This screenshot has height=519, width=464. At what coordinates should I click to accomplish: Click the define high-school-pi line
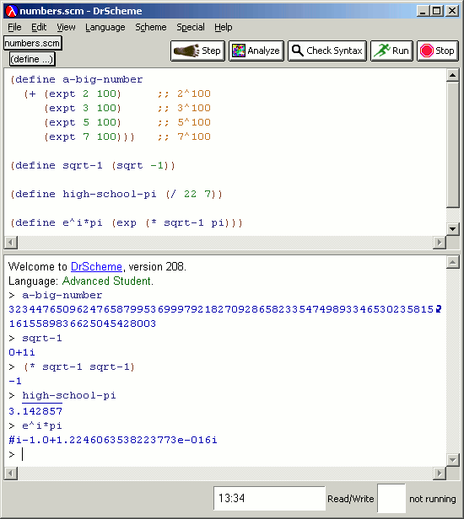coord(116,194)
